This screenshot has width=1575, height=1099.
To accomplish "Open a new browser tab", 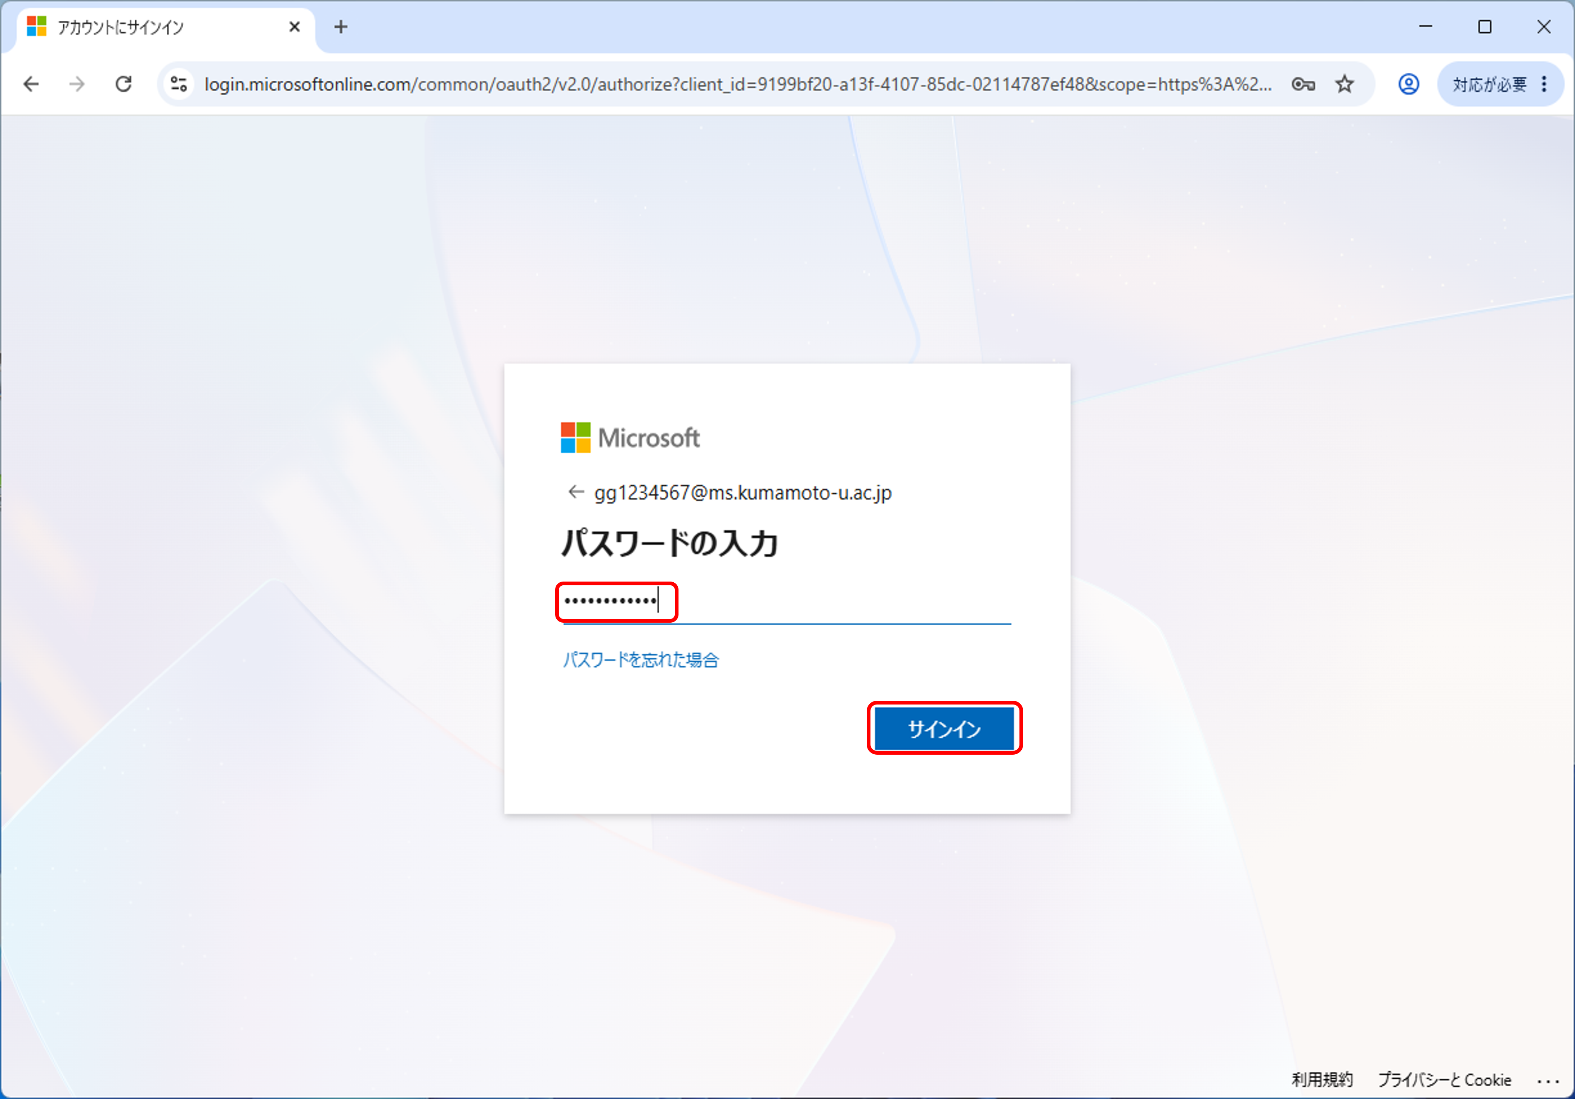I will coord(341,27).
